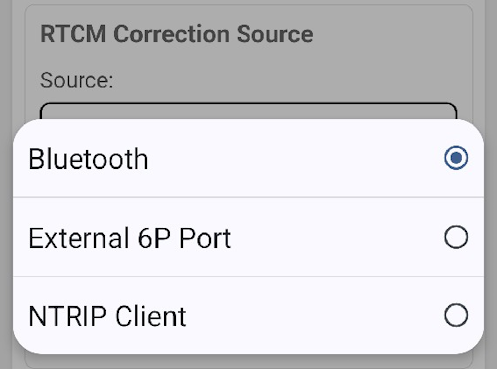The height and width of the screenshot is (369, 497).
Task: Pick the External 6P Port label
Action: [x=129, y=238]
